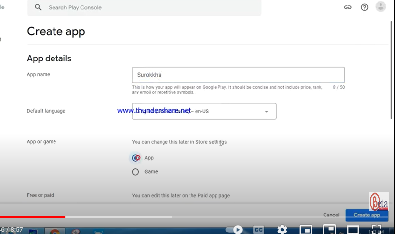Click the search magnifier icon

38,8
